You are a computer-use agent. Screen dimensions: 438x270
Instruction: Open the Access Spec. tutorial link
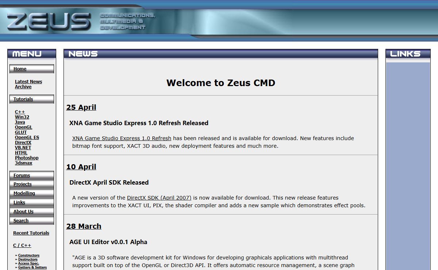[28, 263]
